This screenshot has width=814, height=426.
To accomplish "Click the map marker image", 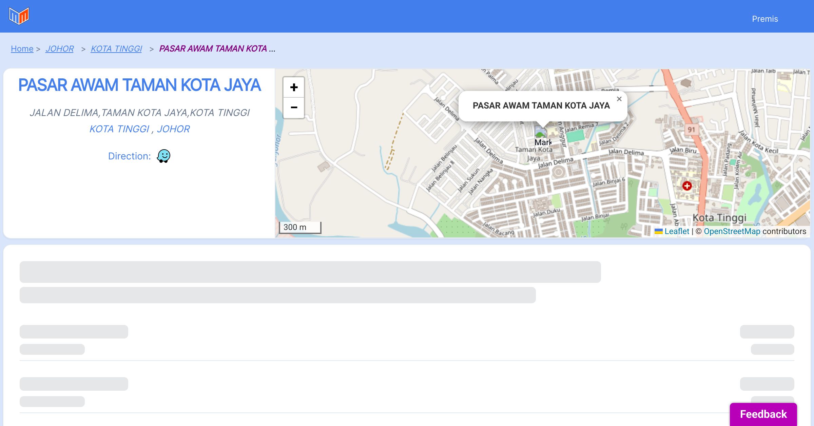I will click(x=540, y=132).
